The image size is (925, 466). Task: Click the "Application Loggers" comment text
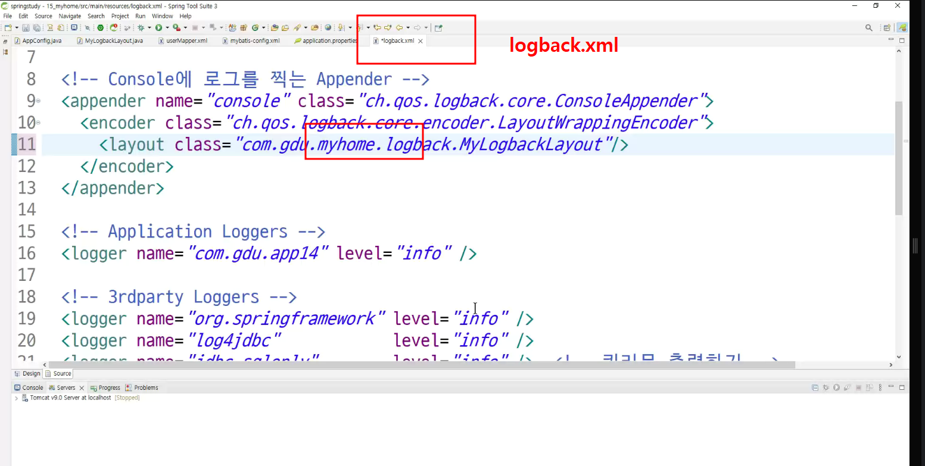(197, 232)
